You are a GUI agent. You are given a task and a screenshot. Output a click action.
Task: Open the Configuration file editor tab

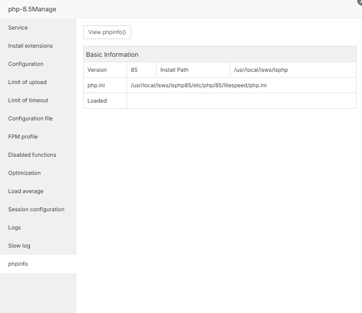tap(31, 119)
